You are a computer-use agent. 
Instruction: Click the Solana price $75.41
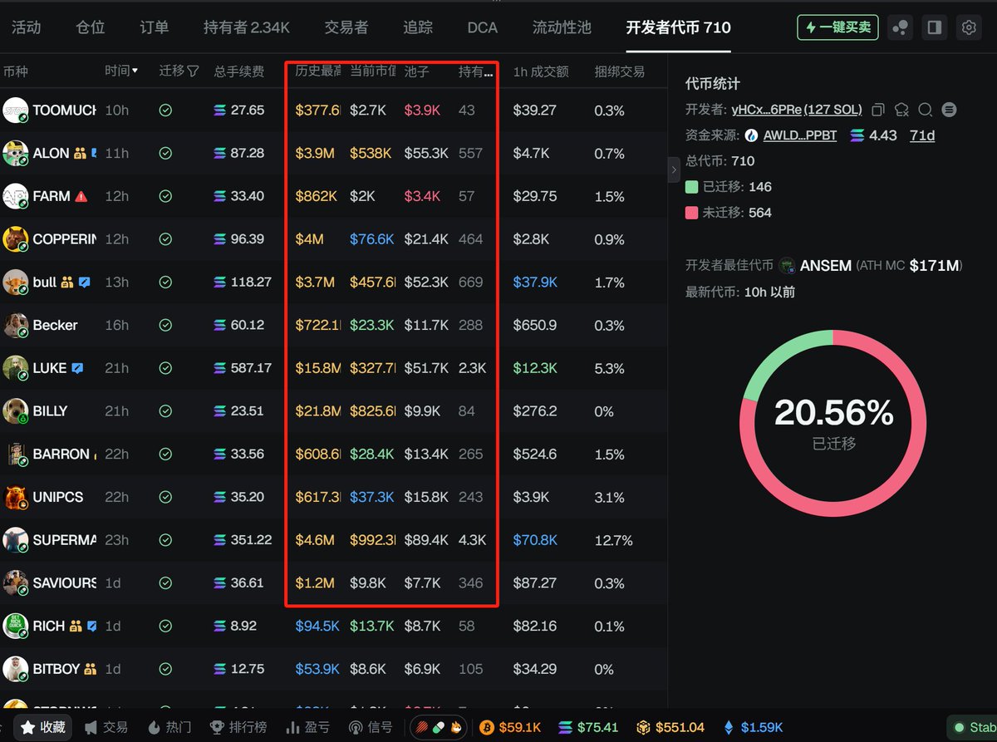click(x=587, y=727)
